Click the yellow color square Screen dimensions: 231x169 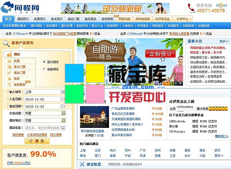[95, 73]
